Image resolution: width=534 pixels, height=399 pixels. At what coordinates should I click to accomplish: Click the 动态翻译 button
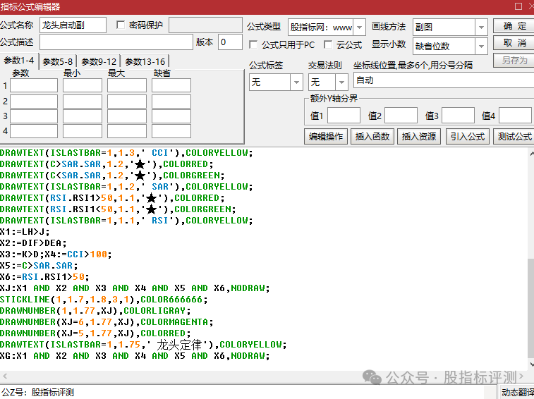(x=517, y=392)
